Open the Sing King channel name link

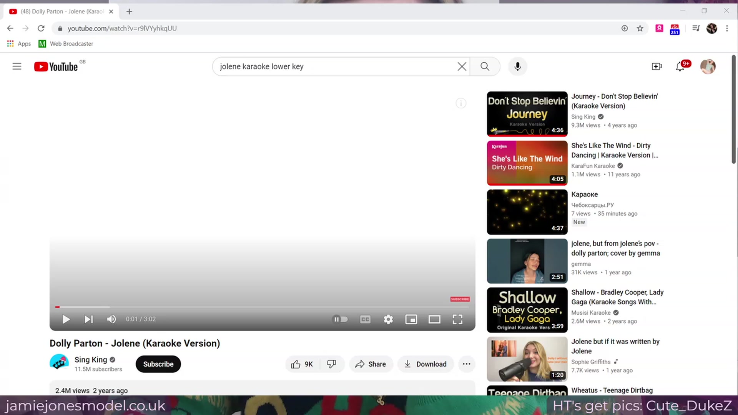pyautogui.click(x=91, y=360)
